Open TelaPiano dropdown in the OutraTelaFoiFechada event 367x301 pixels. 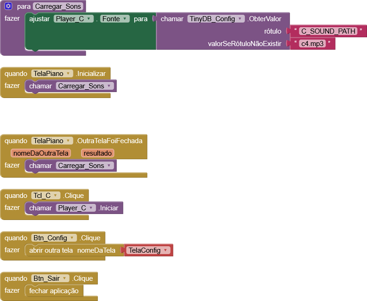tap(52, 141)
